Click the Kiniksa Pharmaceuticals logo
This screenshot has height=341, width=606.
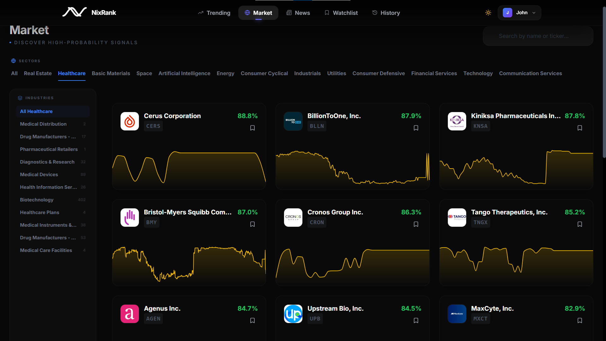(457, 121)
